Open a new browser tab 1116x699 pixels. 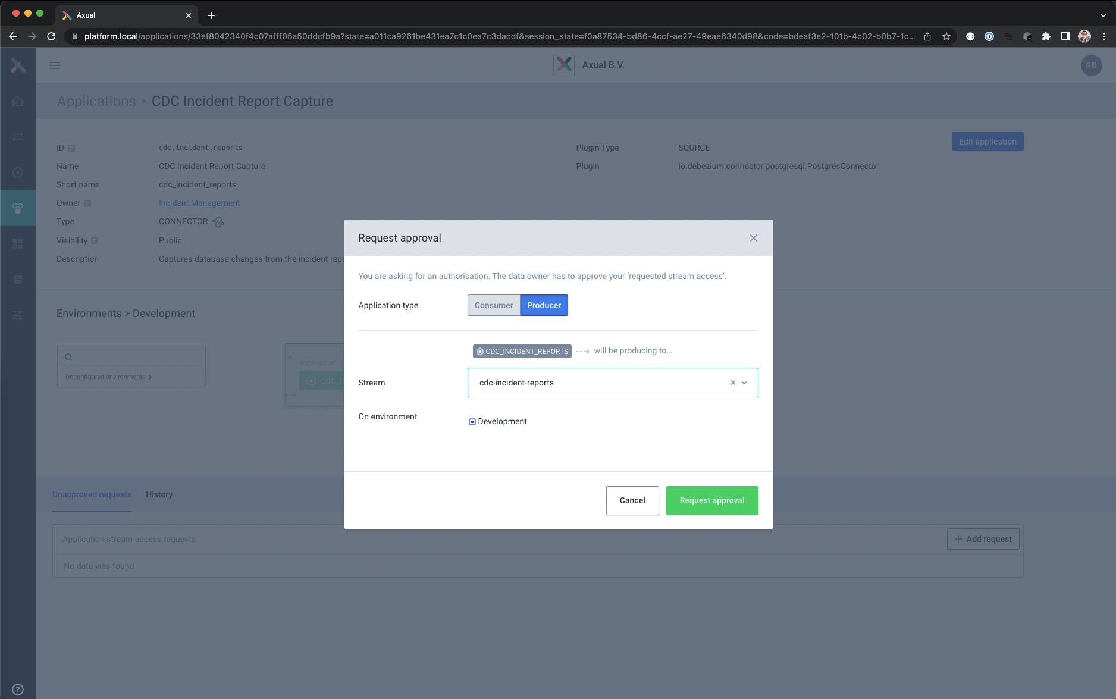tap(211, 15)
